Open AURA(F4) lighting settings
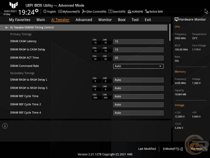The image size is (210, 158). point(135,12)
